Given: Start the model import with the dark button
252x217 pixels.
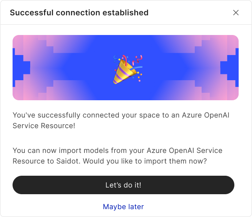Looking at the screenshot, I should tap(123, 185).
